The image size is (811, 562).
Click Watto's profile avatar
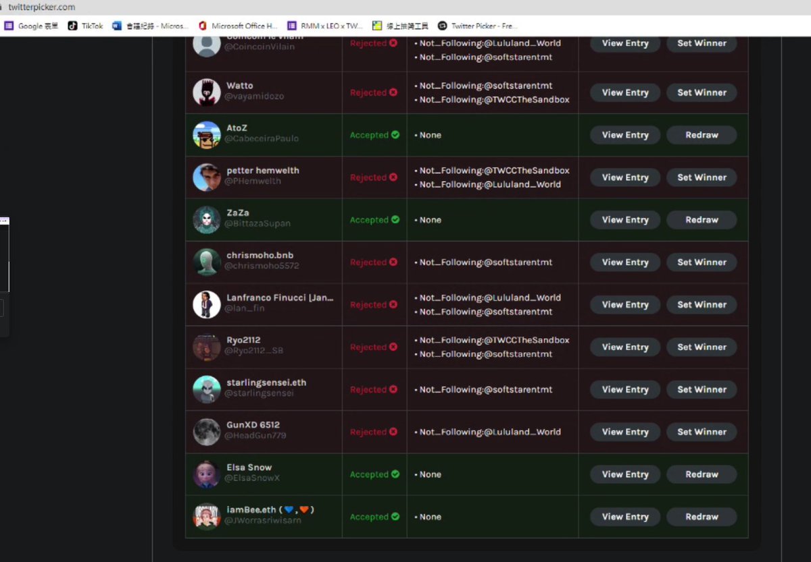pos(206,92)
